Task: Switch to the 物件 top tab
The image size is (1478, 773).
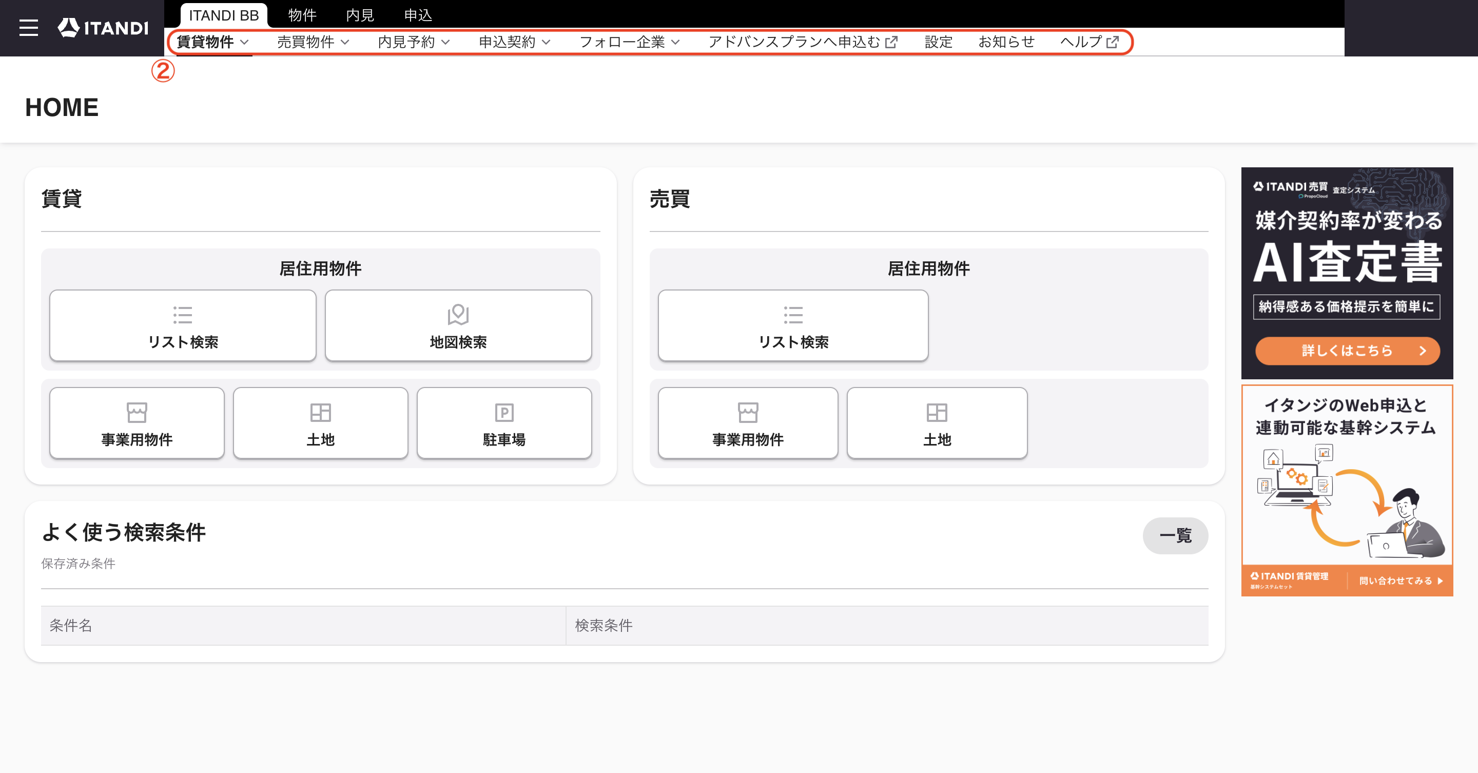Action: (302, 15)
